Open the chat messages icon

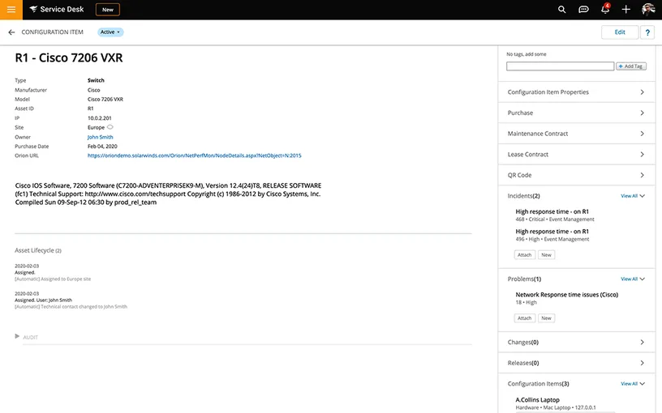(x=583, y=10)
